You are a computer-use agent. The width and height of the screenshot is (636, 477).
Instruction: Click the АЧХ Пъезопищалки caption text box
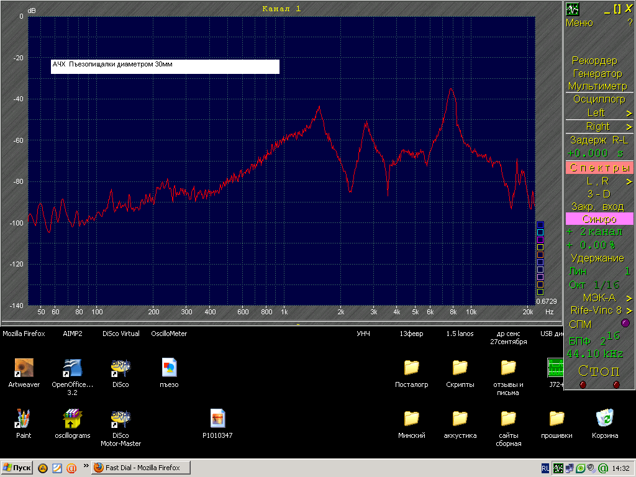click(165, 66)
